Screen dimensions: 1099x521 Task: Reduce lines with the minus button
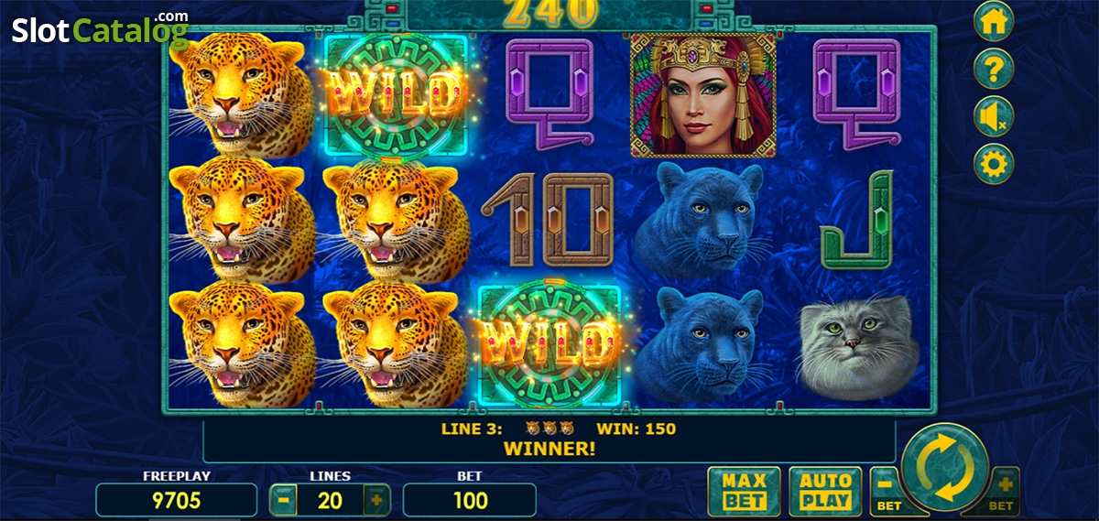click(285, 501)
